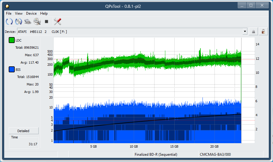
Task: Expand the Device selection dropdown arrow
Action: click(x=245, y=32)
